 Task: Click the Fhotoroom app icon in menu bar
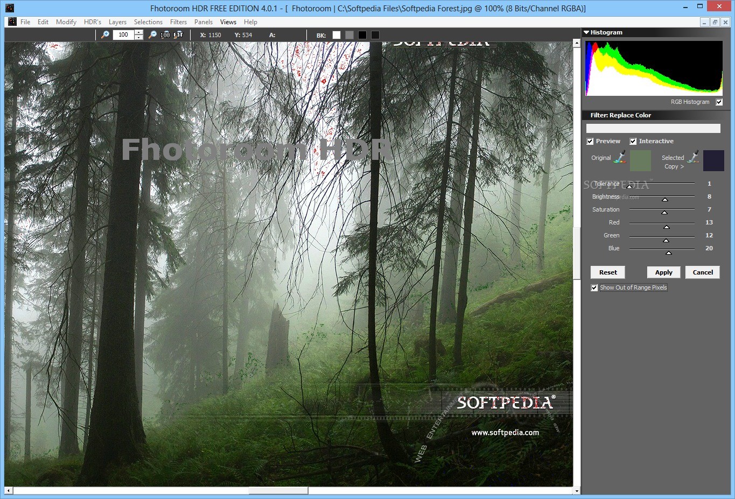tap(12, 22)
